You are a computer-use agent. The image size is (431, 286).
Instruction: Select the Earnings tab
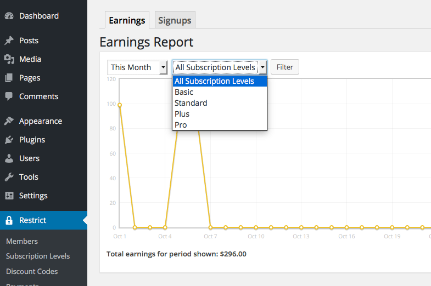pyautogui.click(x=127, y=20)
